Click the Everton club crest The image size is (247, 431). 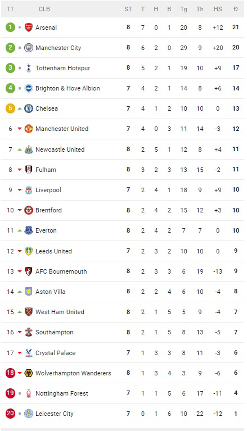tap(29, 230)
